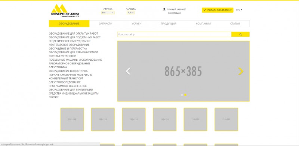Click the Прочее category
This screenshot has height=146, width=299.
point(54,97)
